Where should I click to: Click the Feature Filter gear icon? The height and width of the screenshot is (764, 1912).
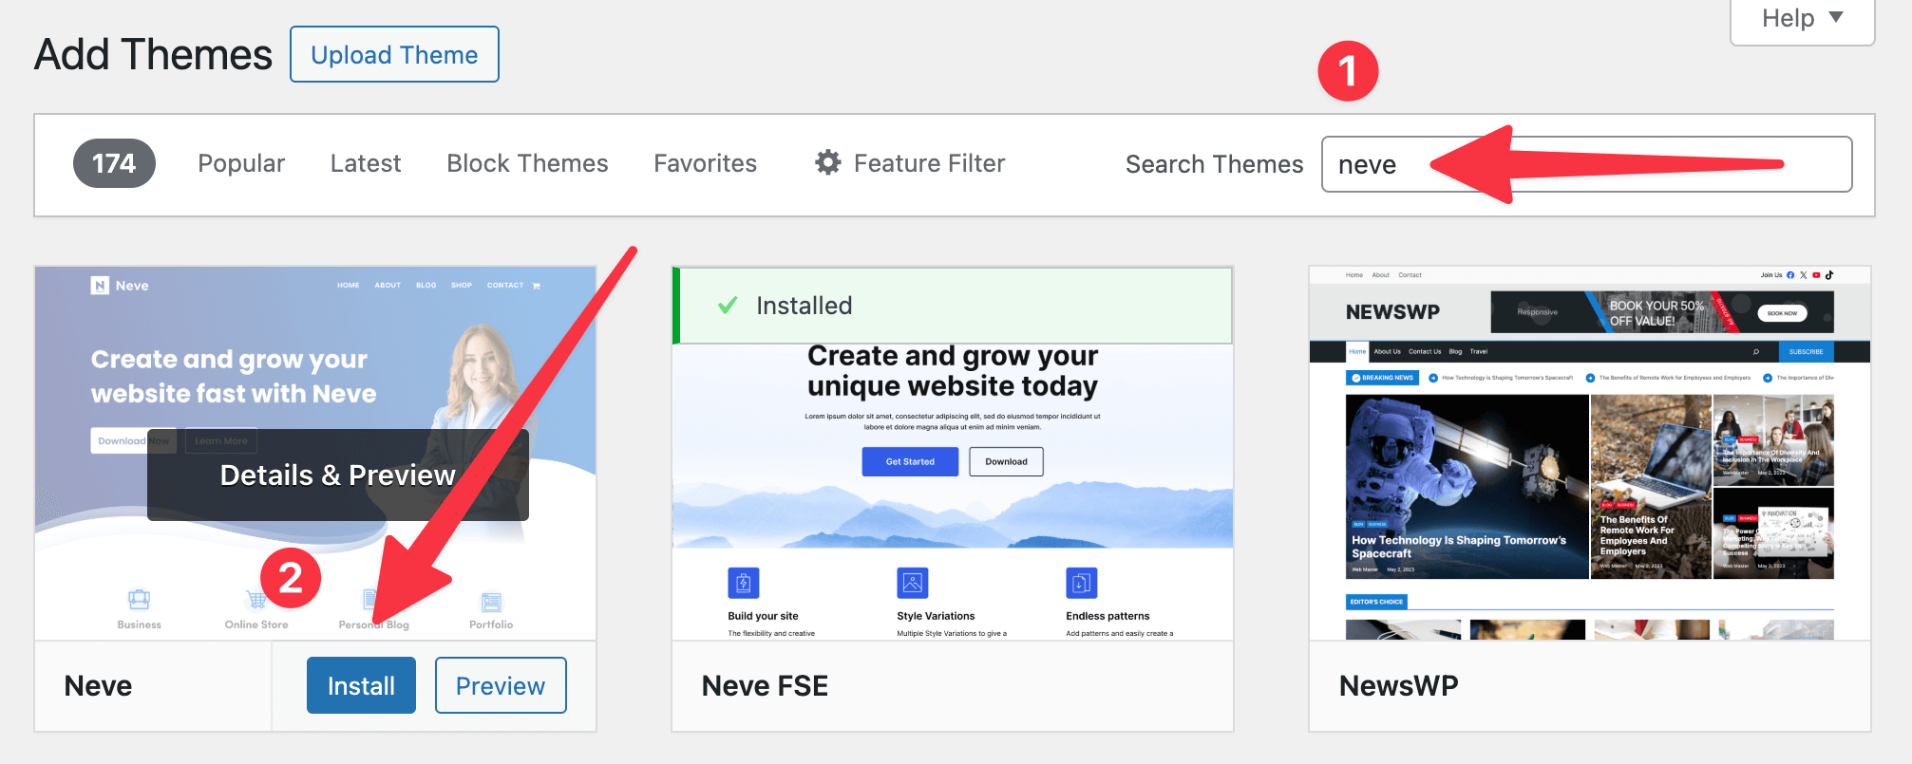point(828,162)
